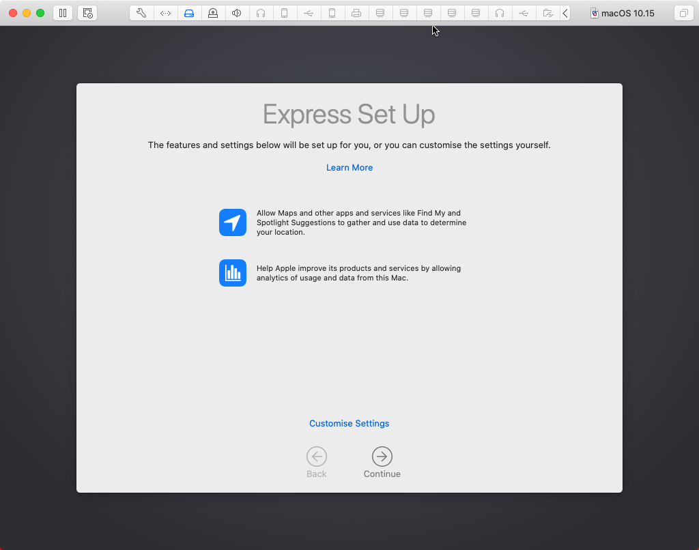This screenshot has height=550, width=699.
Task: Toggle the sound output device
Action: [237, 13]
